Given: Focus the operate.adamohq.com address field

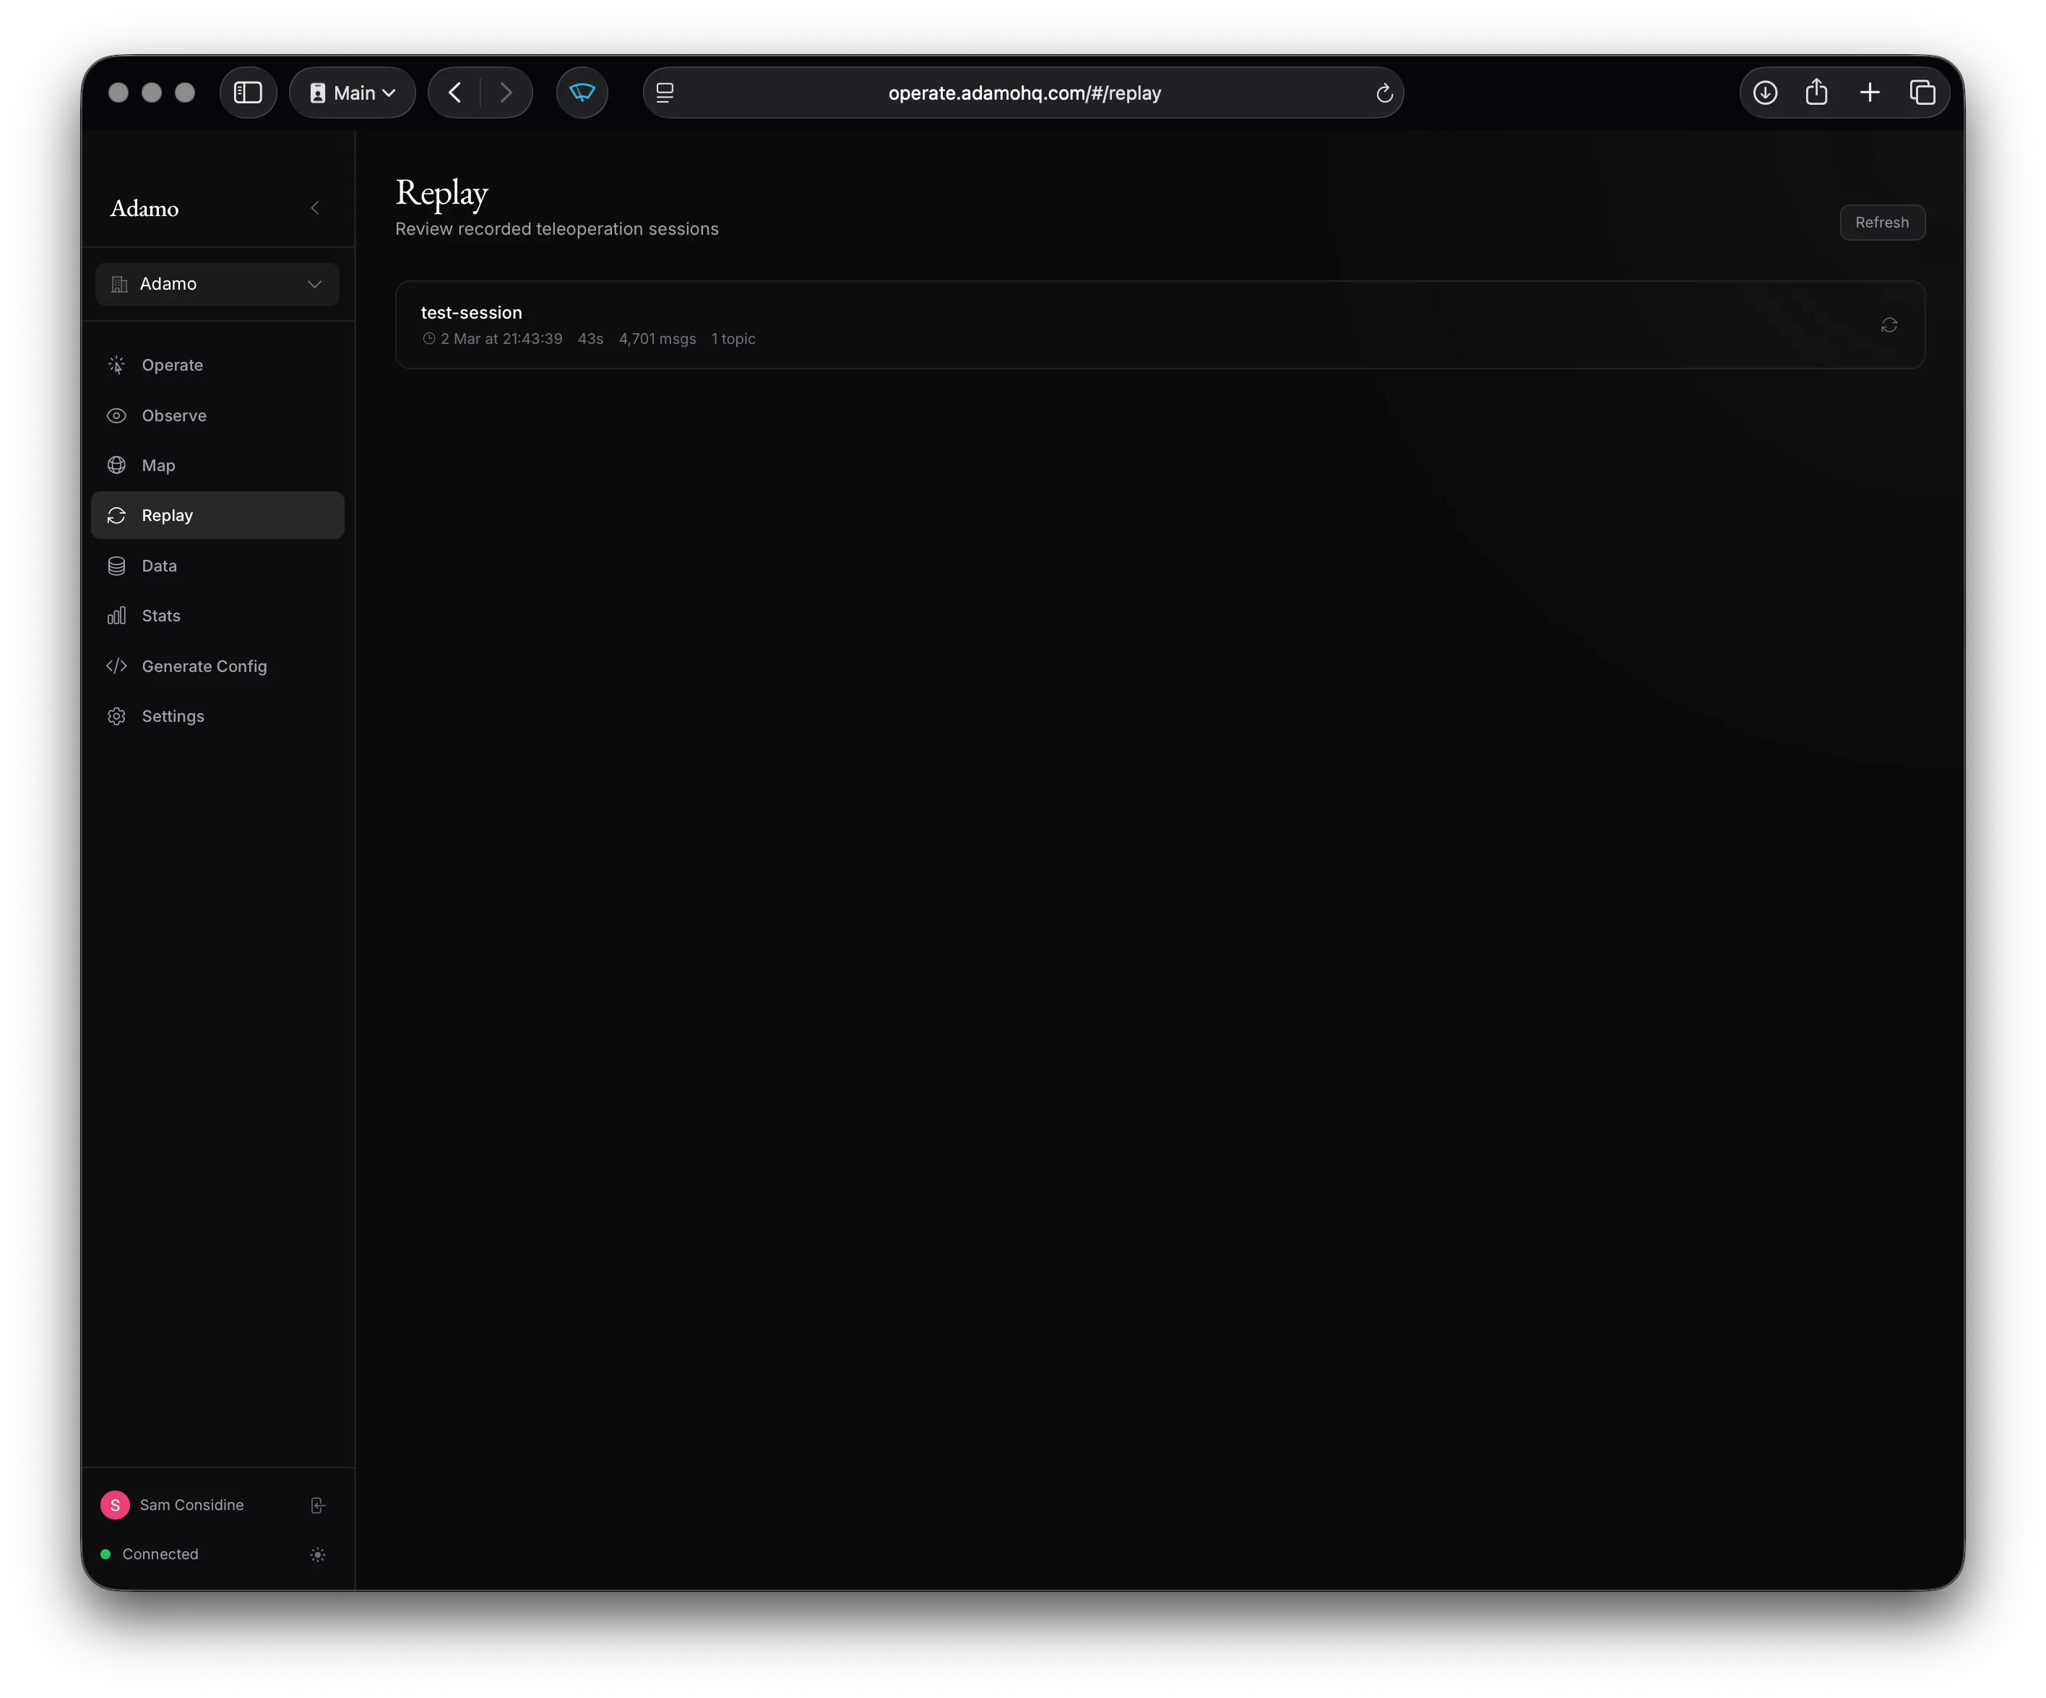Looking at the screenshot, I should [1024, 92].
